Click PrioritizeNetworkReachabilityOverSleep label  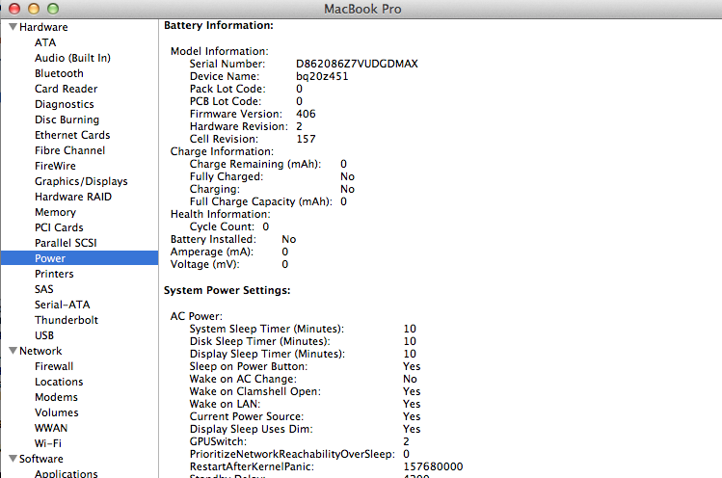(x=292, y=454)
